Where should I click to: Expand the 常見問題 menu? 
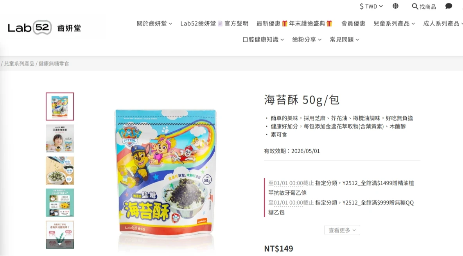click(344, 39)
